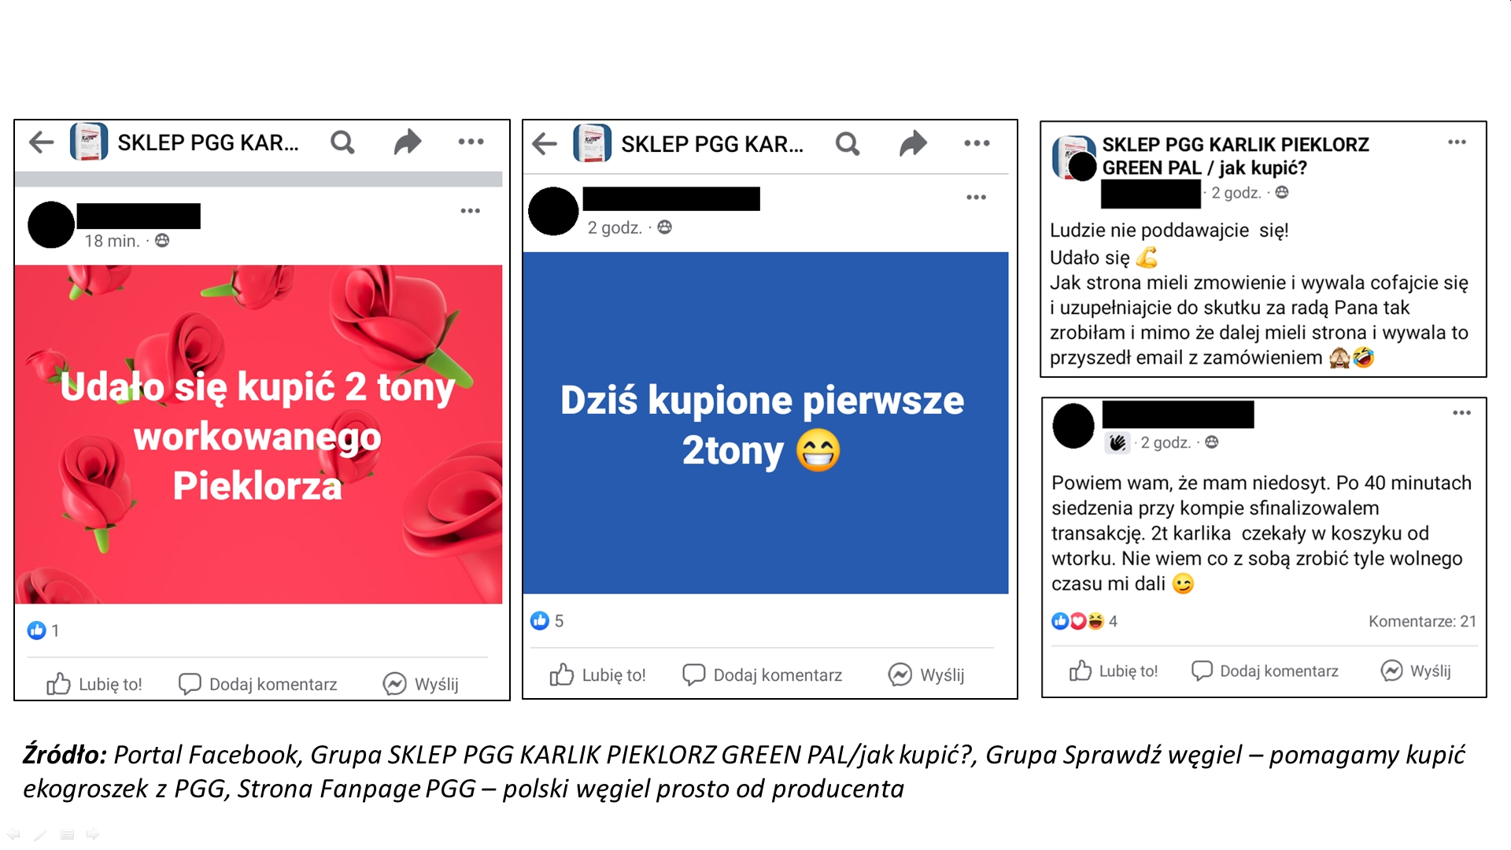Open the options menu of the blue post
The image size is (1511, 850).
point(976,198)
